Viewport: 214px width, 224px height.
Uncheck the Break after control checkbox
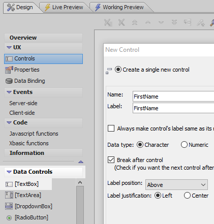111,160
